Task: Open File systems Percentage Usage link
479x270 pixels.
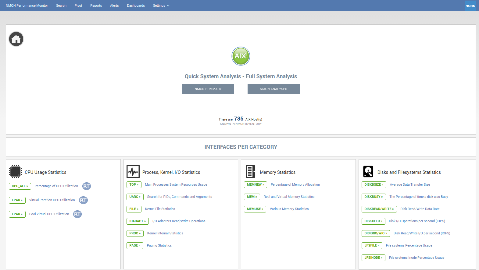Action: point(409,246)
